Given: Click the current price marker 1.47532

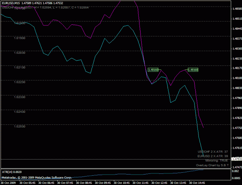Looking at the screenshot, I should click(x=237, y=159).
